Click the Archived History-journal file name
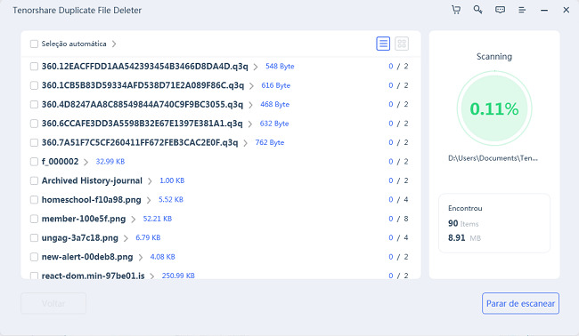Screen dimensions: 579x336 [x=92, y=180]
